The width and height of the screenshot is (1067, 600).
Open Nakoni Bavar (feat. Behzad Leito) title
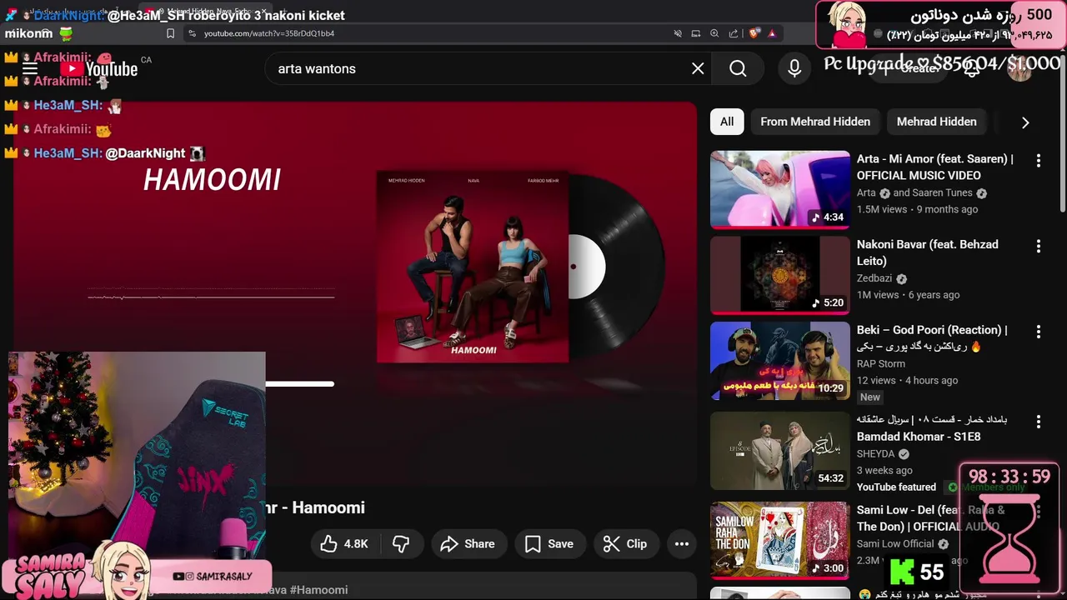click(928, 252)
